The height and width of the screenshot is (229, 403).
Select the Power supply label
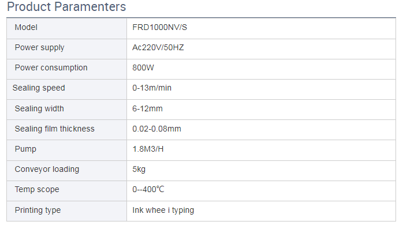click(x=39, y=47)
